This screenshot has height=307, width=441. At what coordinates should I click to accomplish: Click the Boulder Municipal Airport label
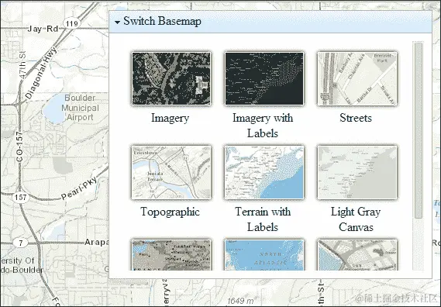pyautogui.click(x=80, y=108)
